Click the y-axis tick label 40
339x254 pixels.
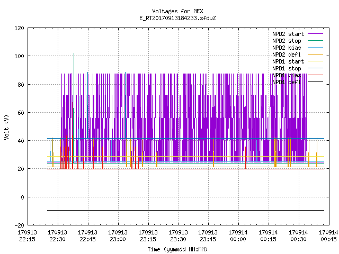pos(21,141)
